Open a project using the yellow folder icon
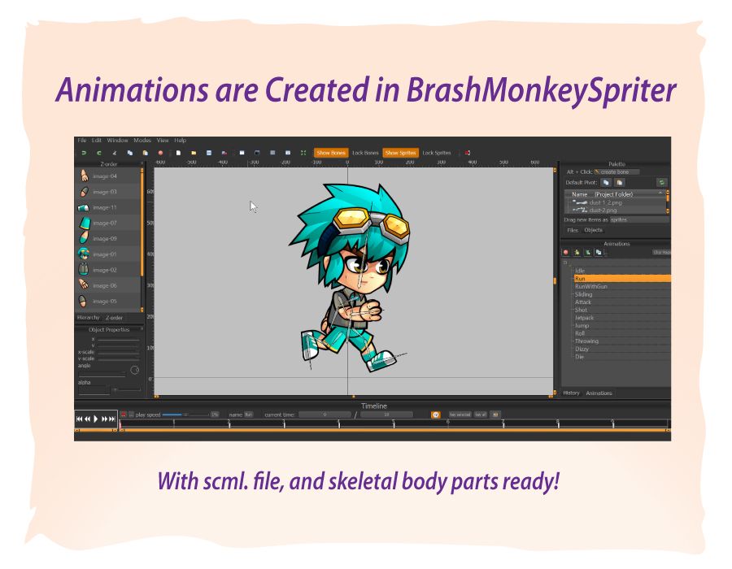Viewport: 732px width, 569px height. point(194,153)
